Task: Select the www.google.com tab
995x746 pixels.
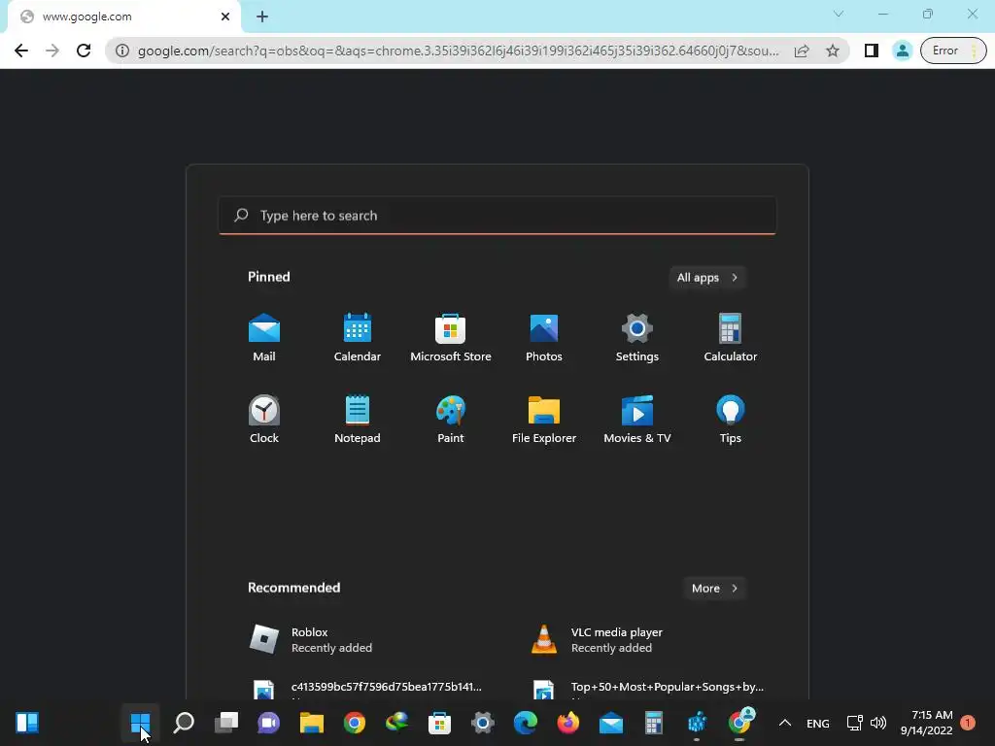Action: (124, 17)
